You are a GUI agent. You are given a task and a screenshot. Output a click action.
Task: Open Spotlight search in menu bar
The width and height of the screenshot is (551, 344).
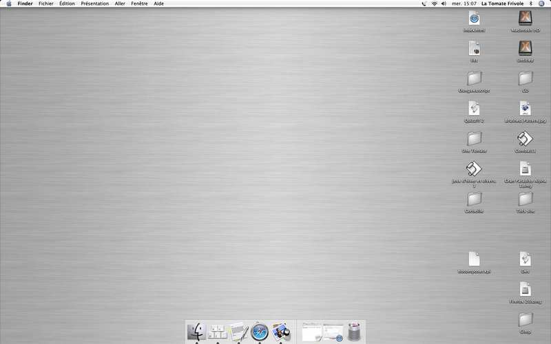(x=544, y=3)
